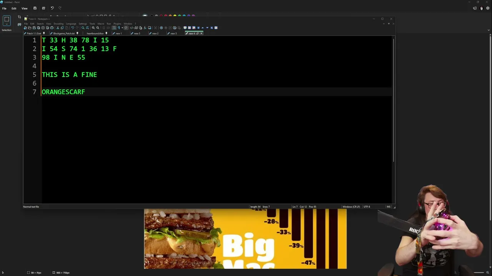Open the Language menu in Notepad++
This screenshot has height=276, width=492.
[71, 24]
